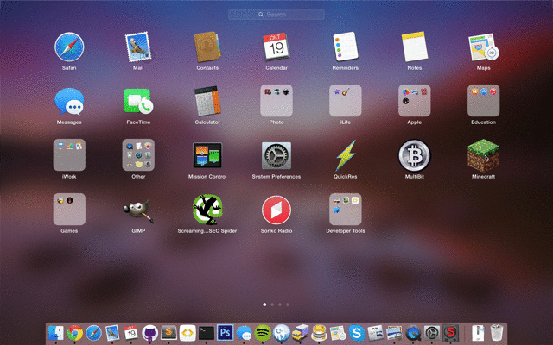Viewport: 553px width, 345px height.
Task: Open System Preferences from the Dock
Action: click(432, 333)
